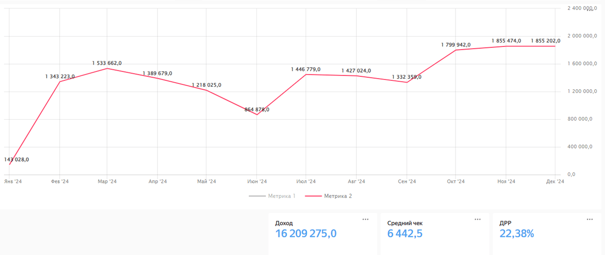Select the Средний чек value 6 442,5
The height and width of the screenshot is (255, 605).
(x=405, y=234)
